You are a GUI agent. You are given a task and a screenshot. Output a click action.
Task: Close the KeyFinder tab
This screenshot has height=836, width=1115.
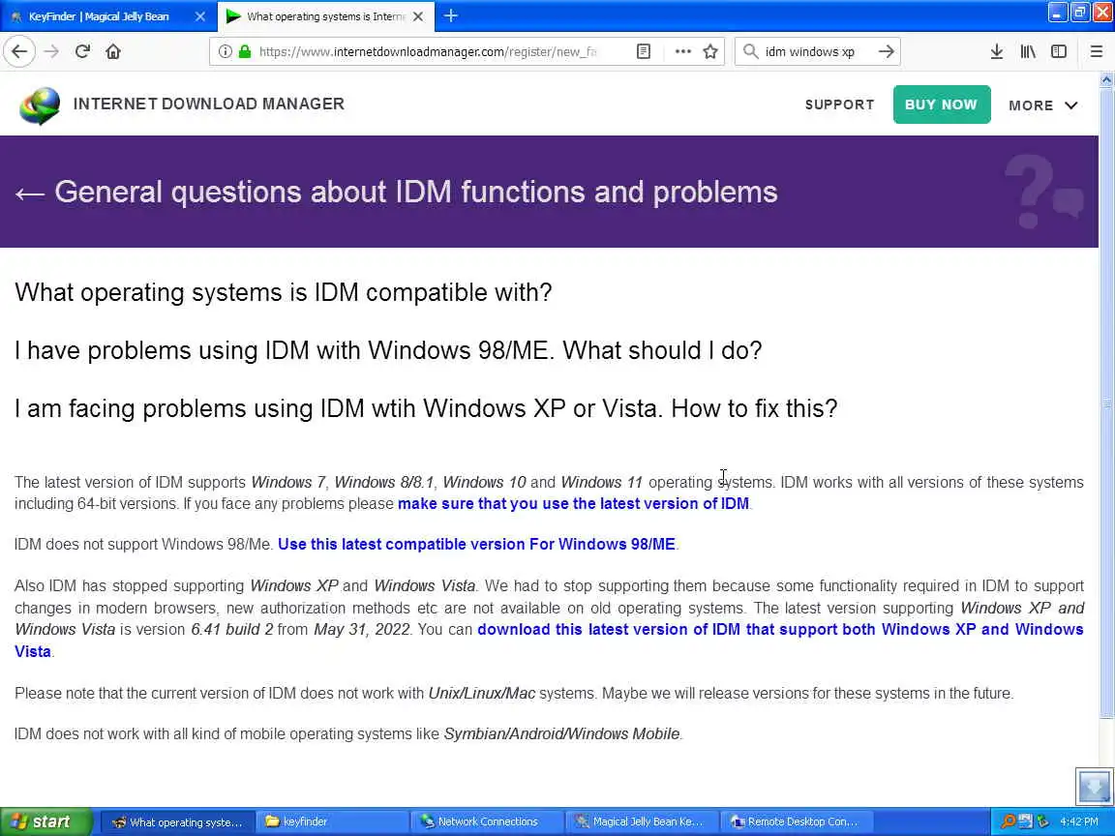click(200, 15)
